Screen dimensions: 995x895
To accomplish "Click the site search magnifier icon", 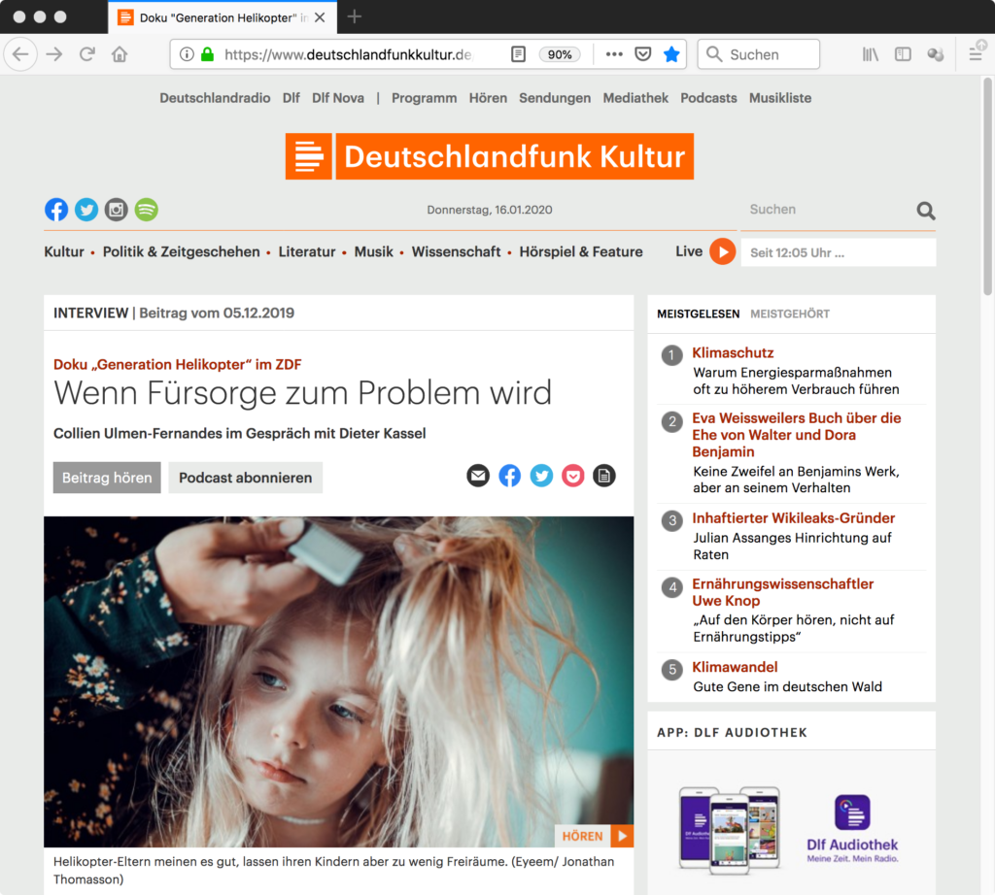I will tap(925, 211).
